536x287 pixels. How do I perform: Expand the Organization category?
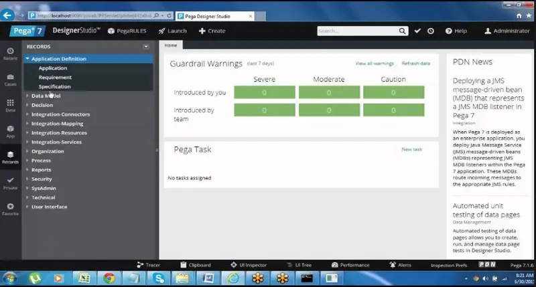[x=27, y=151]
